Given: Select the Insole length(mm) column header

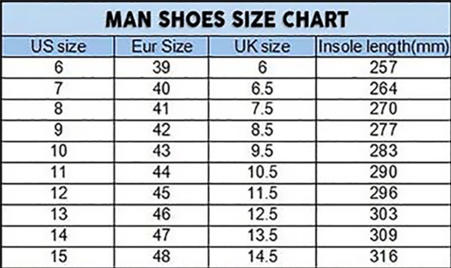Looking at the screenshot, I should [383, 47].
